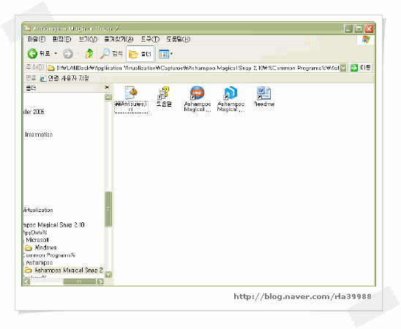Select Ashampoo Magical Snap 2 tree folder
This screenshot has width=401, height=329.
pos(64,270)
